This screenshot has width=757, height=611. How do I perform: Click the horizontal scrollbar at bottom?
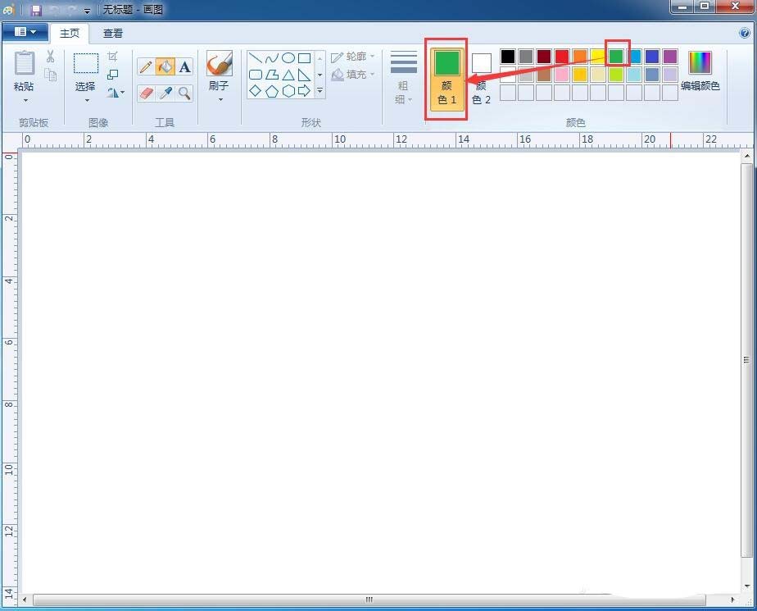coord(369,600)
